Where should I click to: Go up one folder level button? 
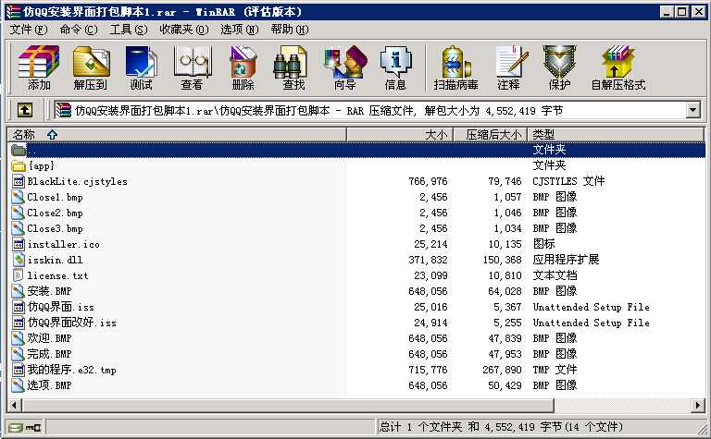[25, 110]
